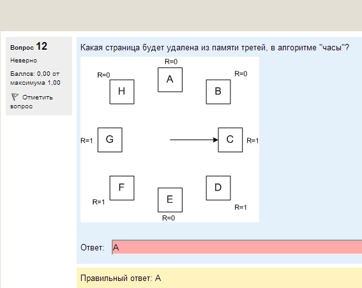362x288 pixels.
Task: Click the R=0 label next to box B
Action: 241,74
